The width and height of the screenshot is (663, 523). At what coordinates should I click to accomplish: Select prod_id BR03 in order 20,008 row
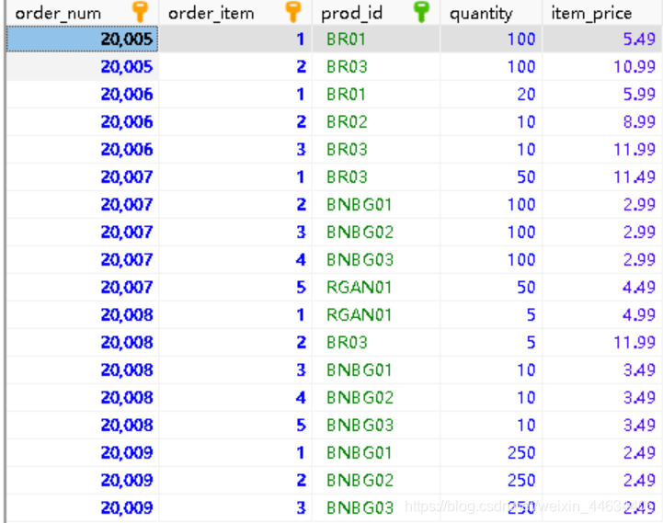click(376, 342)
